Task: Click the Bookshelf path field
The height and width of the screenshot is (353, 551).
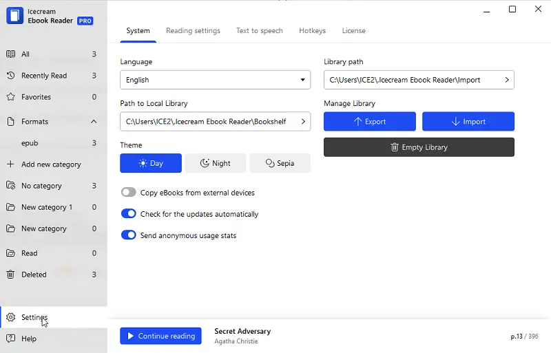Action: click(215, 122)
